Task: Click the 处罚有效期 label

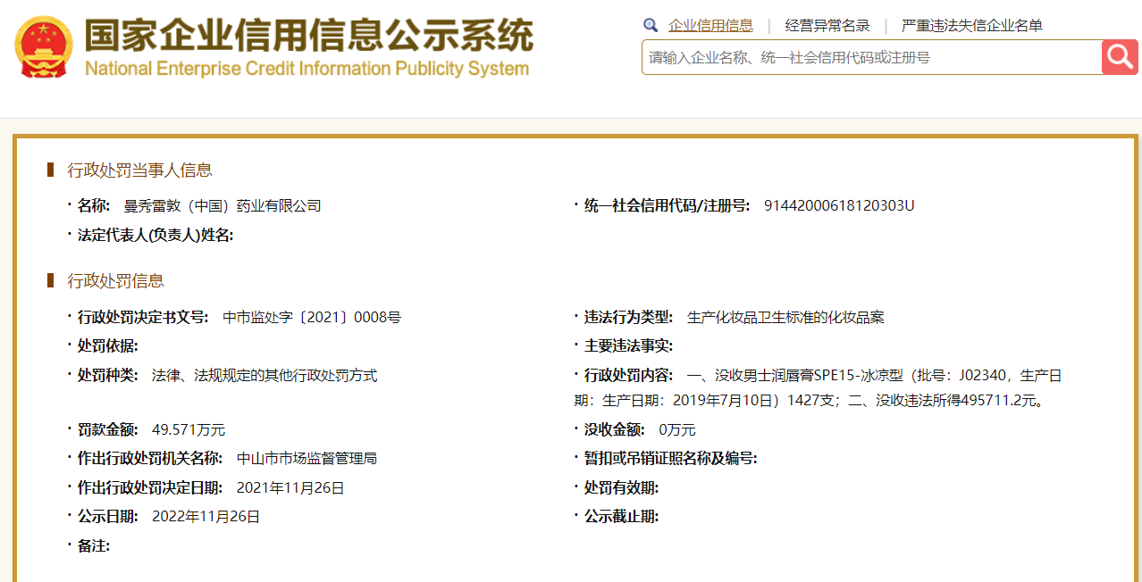Action: tap(622, 488)
